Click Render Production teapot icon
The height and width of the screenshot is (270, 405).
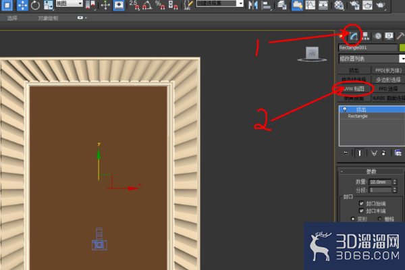point(381,5)
